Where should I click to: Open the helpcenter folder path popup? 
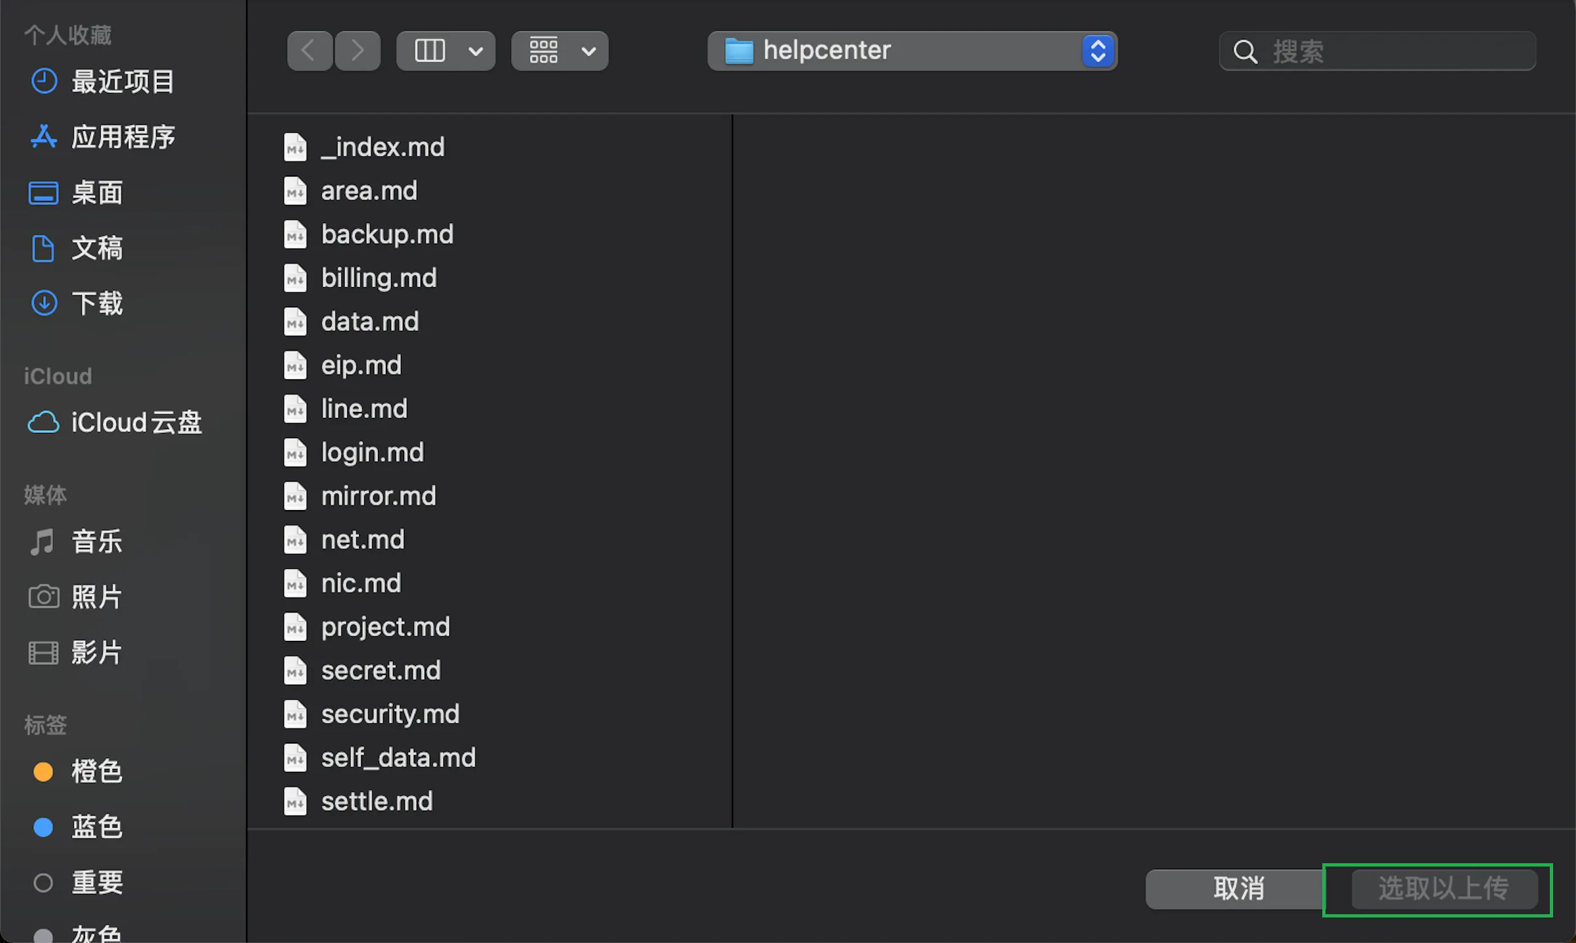pyautogui.click(x=912, y=50)
